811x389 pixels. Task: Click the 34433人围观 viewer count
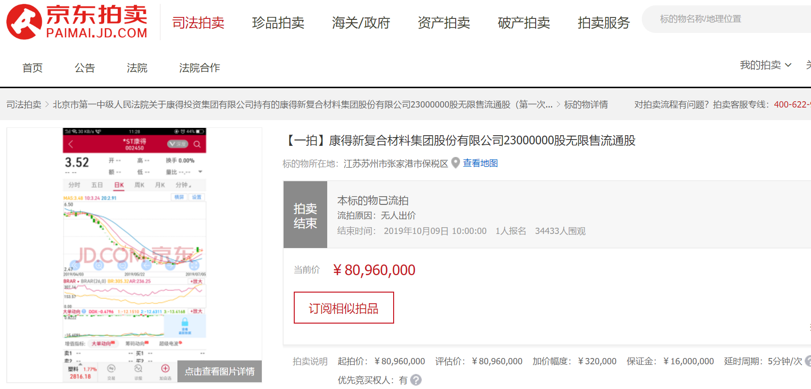pyautogui.click(x=560, y=231)
